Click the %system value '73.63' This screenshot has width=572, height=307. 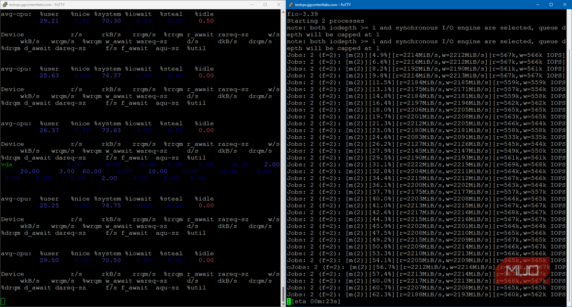coord(111,130)
